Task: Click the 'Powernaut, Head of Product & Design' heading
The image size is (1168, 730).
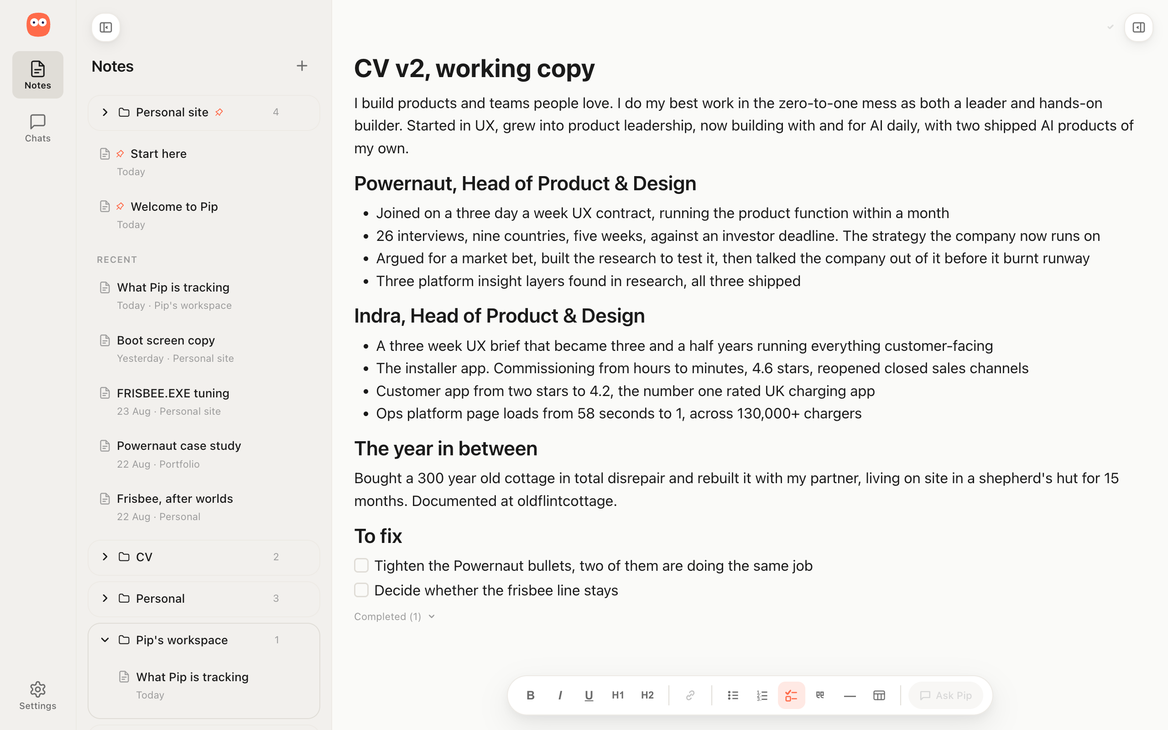Action: point(525,183)
